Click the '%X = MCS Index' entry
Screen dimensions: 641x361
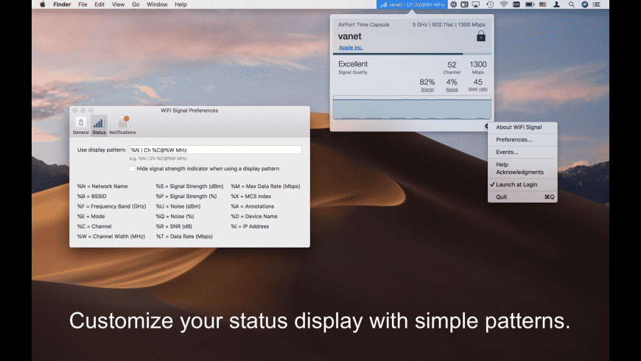251,196
